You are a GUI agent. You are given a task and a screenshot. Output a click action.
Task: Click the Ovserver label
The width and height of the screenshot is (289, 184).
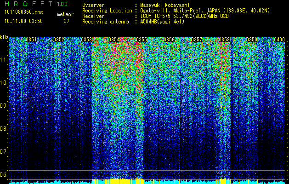point(93,5)
